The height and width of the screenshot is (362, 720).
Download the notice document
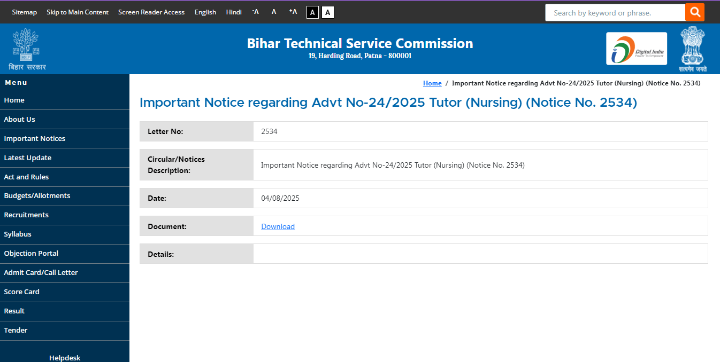coord(278,226)
